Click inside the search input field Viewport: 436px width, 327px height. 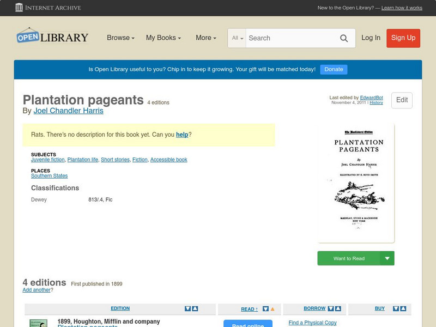(289, 38)
